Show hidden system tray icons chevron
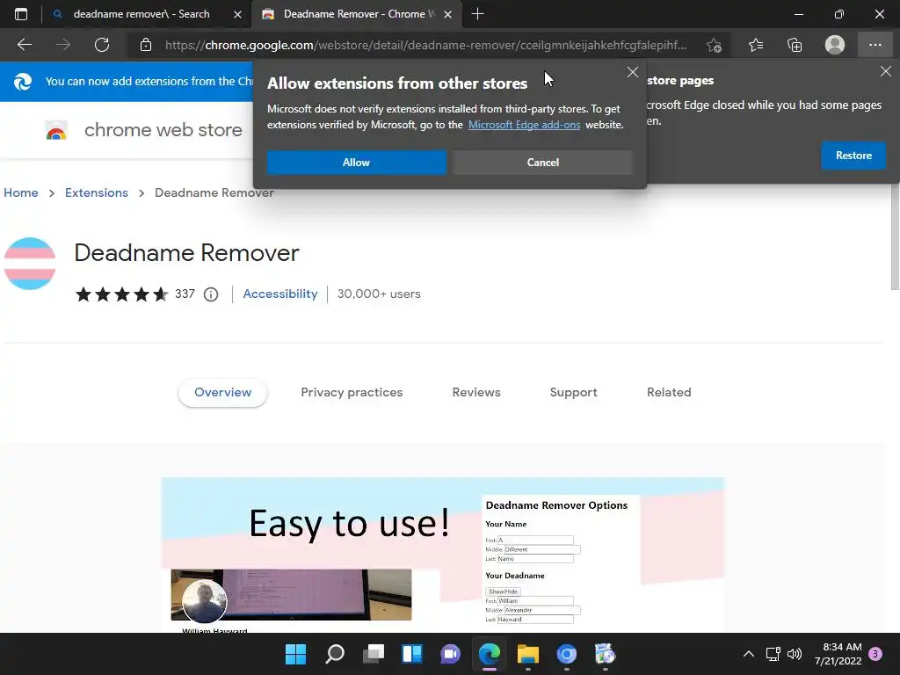900x675 pixels. click(749, 654)
